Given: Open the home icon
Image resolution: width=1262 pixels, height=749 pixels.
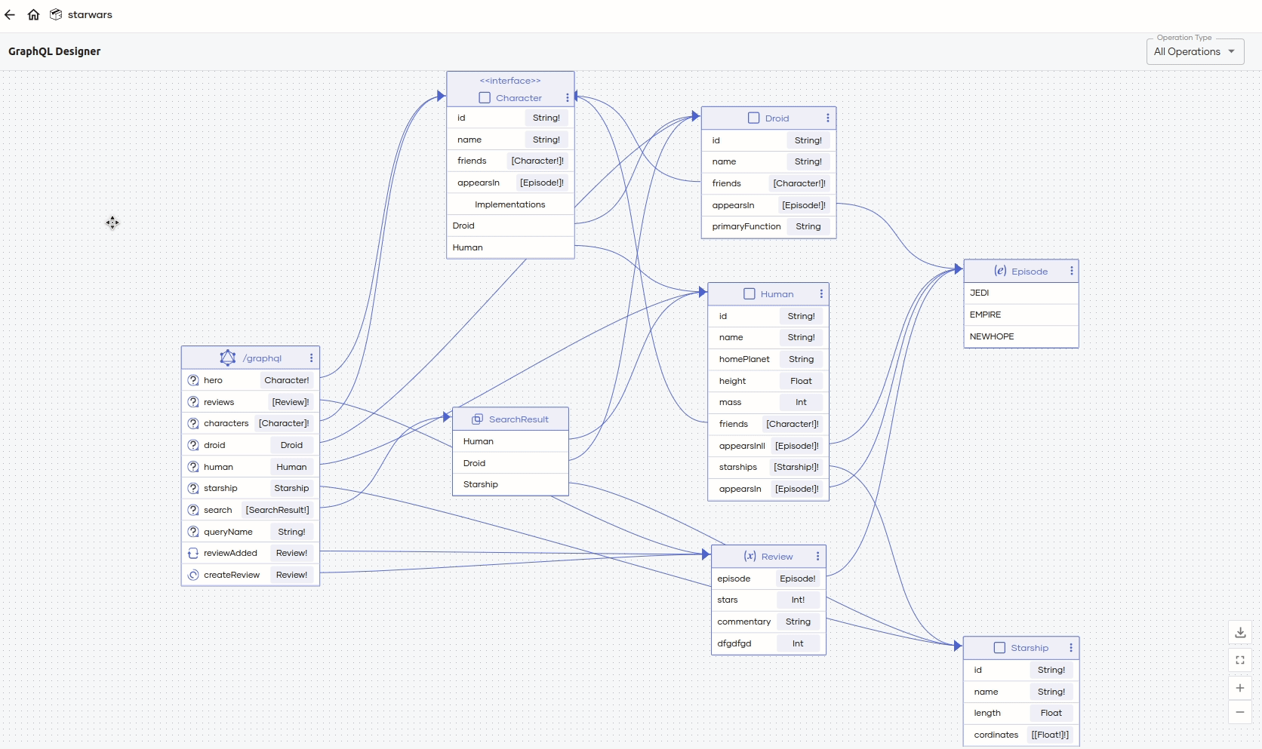Looking at the screenshot, I should click(x=33, y=14).
